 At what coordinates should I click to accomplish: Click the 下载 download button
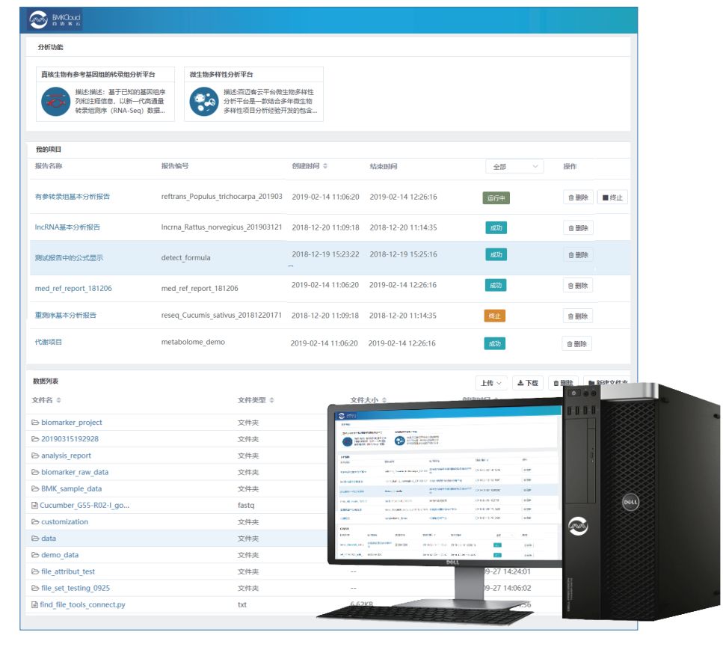tap(528, 383)
